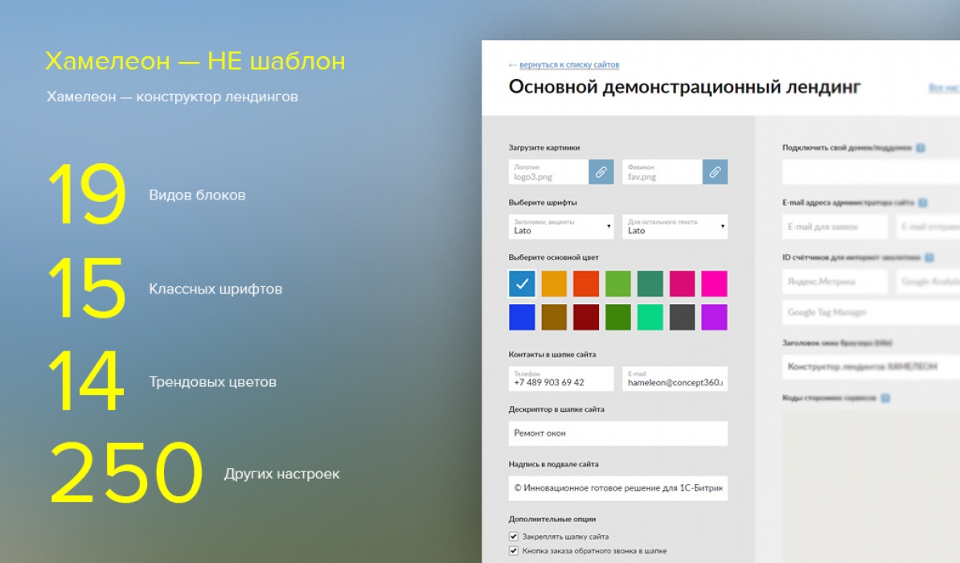This screenshot has width=960, height=563.
Task: Choose the bright pink swatch in first row
Action: click(x=714, y=283)
